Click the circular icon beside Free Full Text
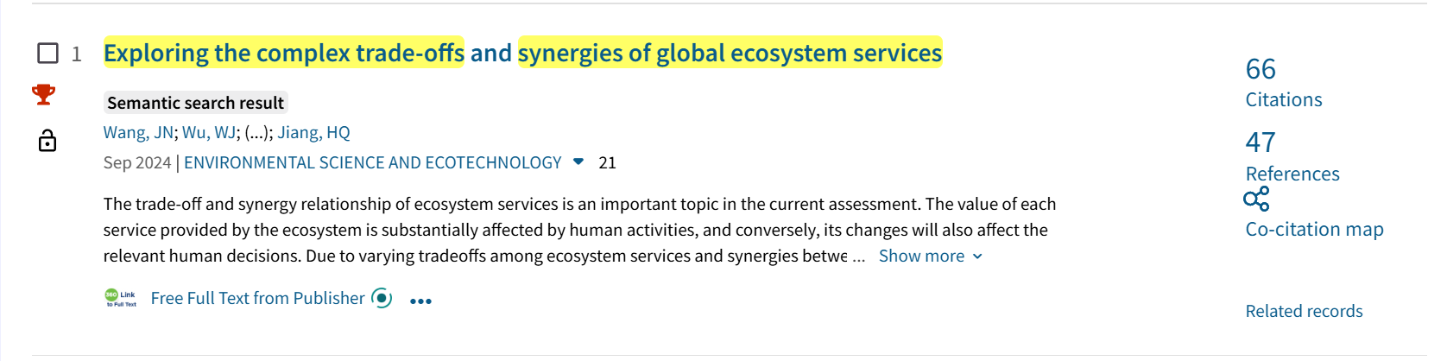 [x=382, y=298]
